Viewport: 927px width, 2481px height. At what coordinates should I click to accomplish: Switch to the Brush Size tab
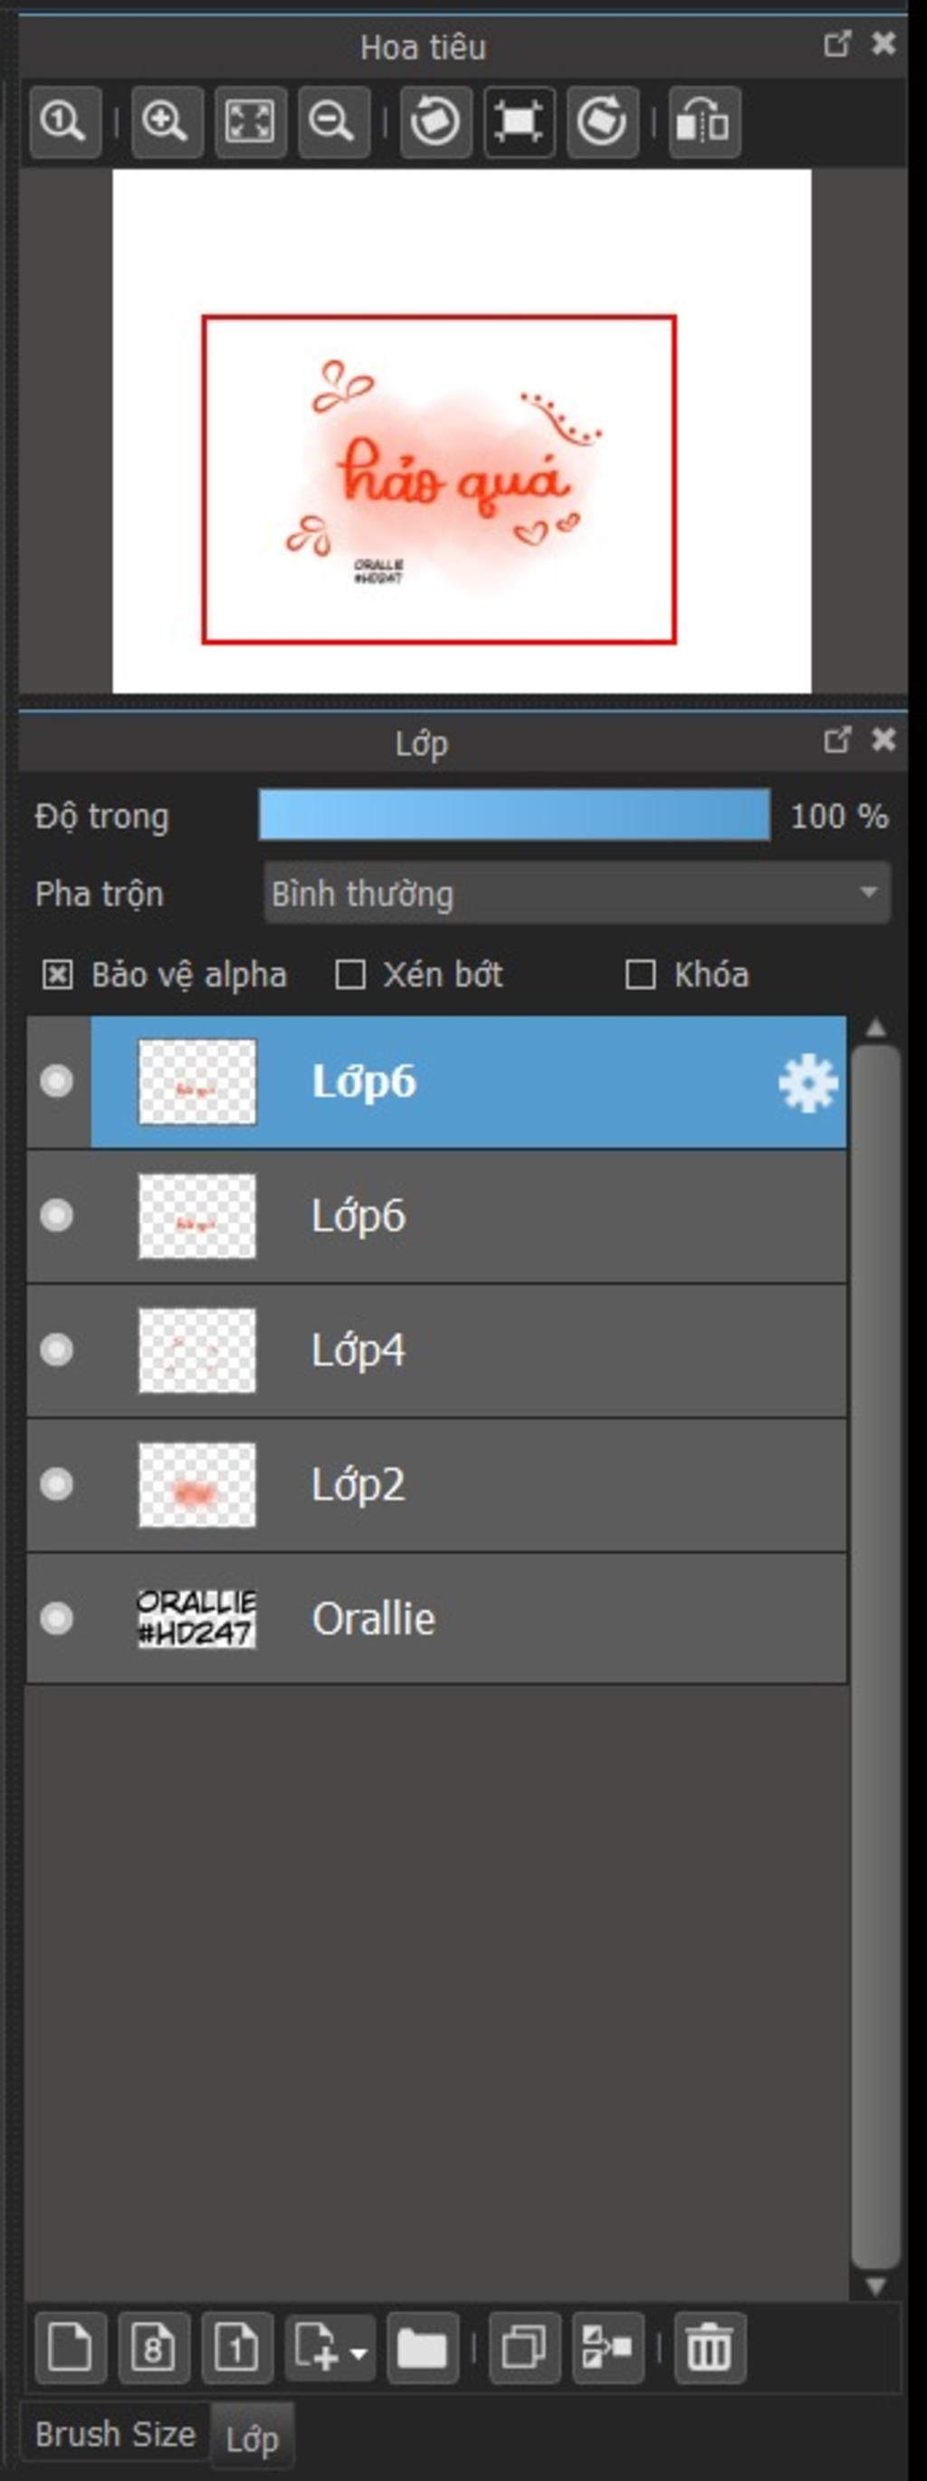[x=116, y=2434]
